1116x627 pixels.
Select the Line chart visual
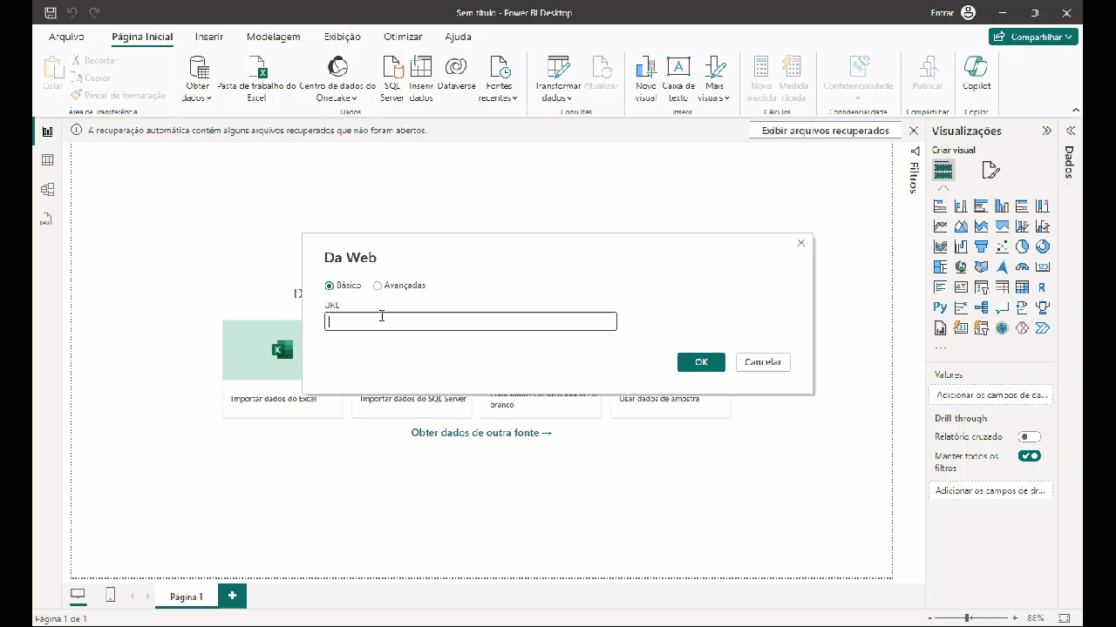940,226
